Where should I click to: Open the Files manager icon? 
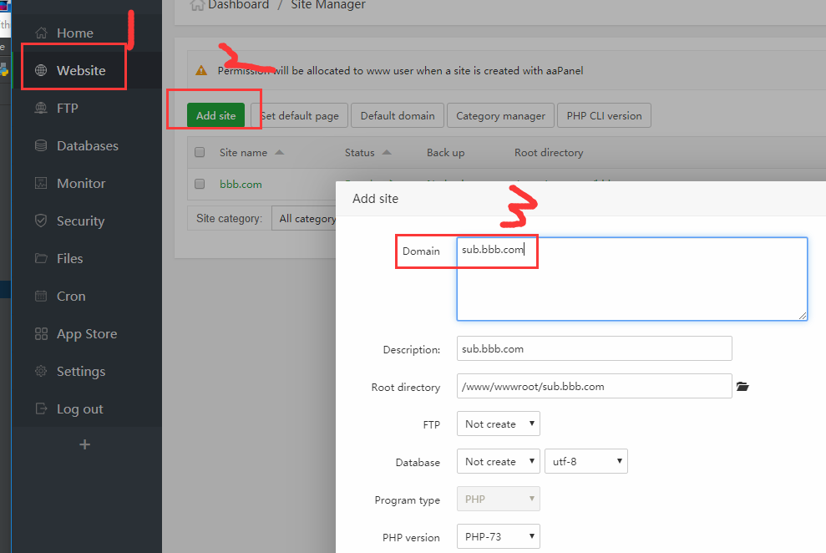(40, 258)
